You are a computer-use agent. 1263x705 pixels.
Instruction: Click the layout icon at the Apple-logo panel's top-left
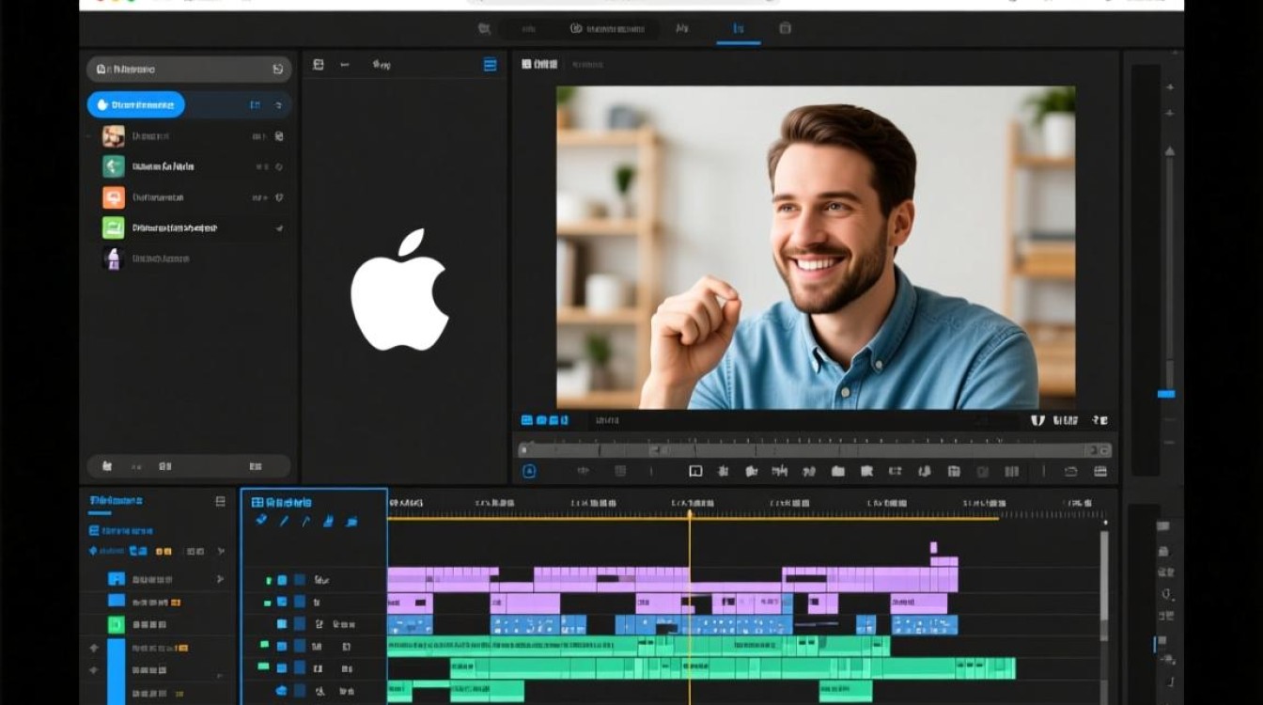[319, 65]
